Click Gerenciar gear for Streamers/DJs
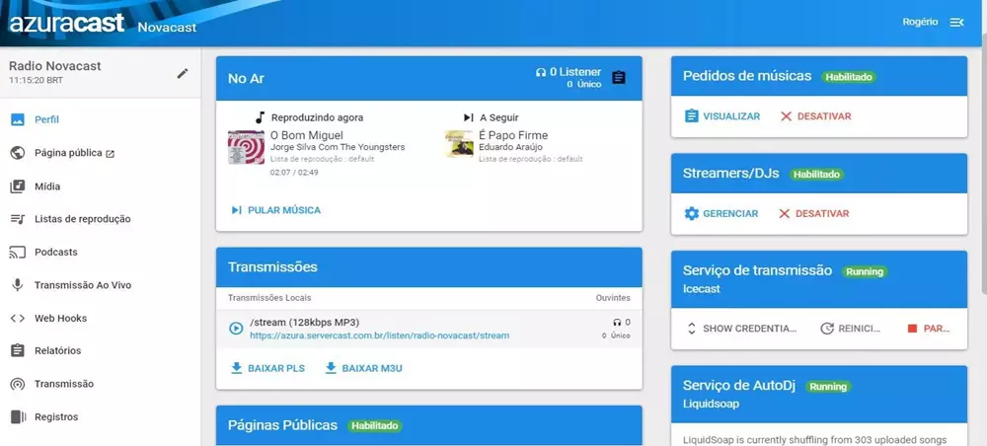Image resolution: width=987 pixels, height=446 pixels. click(721, 213)
